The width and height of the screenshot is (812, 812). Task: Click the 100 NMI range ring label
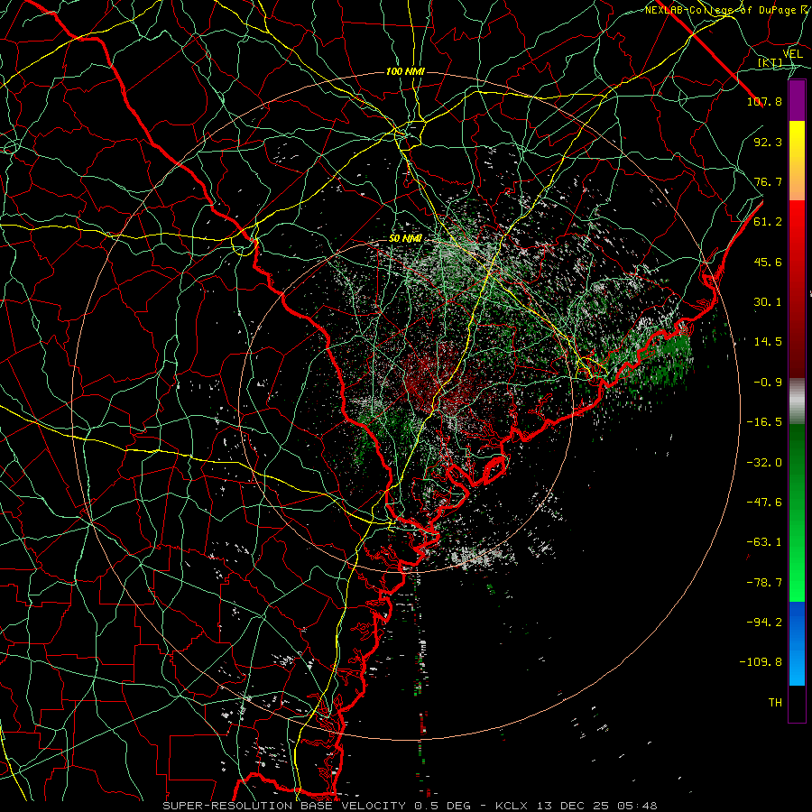(405, 71)
